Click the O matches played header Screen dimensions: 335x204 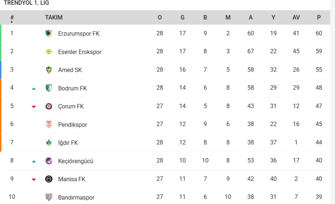160,18
